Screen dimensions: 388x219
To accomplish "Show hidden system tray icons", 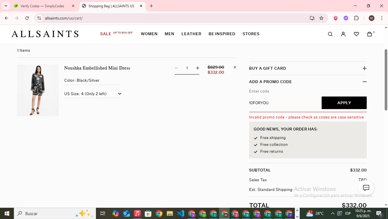I will tap(333, 213).
